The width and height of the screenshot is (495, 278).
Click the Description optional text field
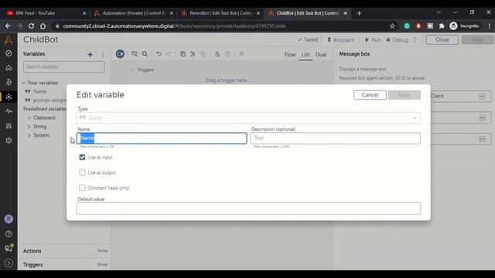pos(335,138)
